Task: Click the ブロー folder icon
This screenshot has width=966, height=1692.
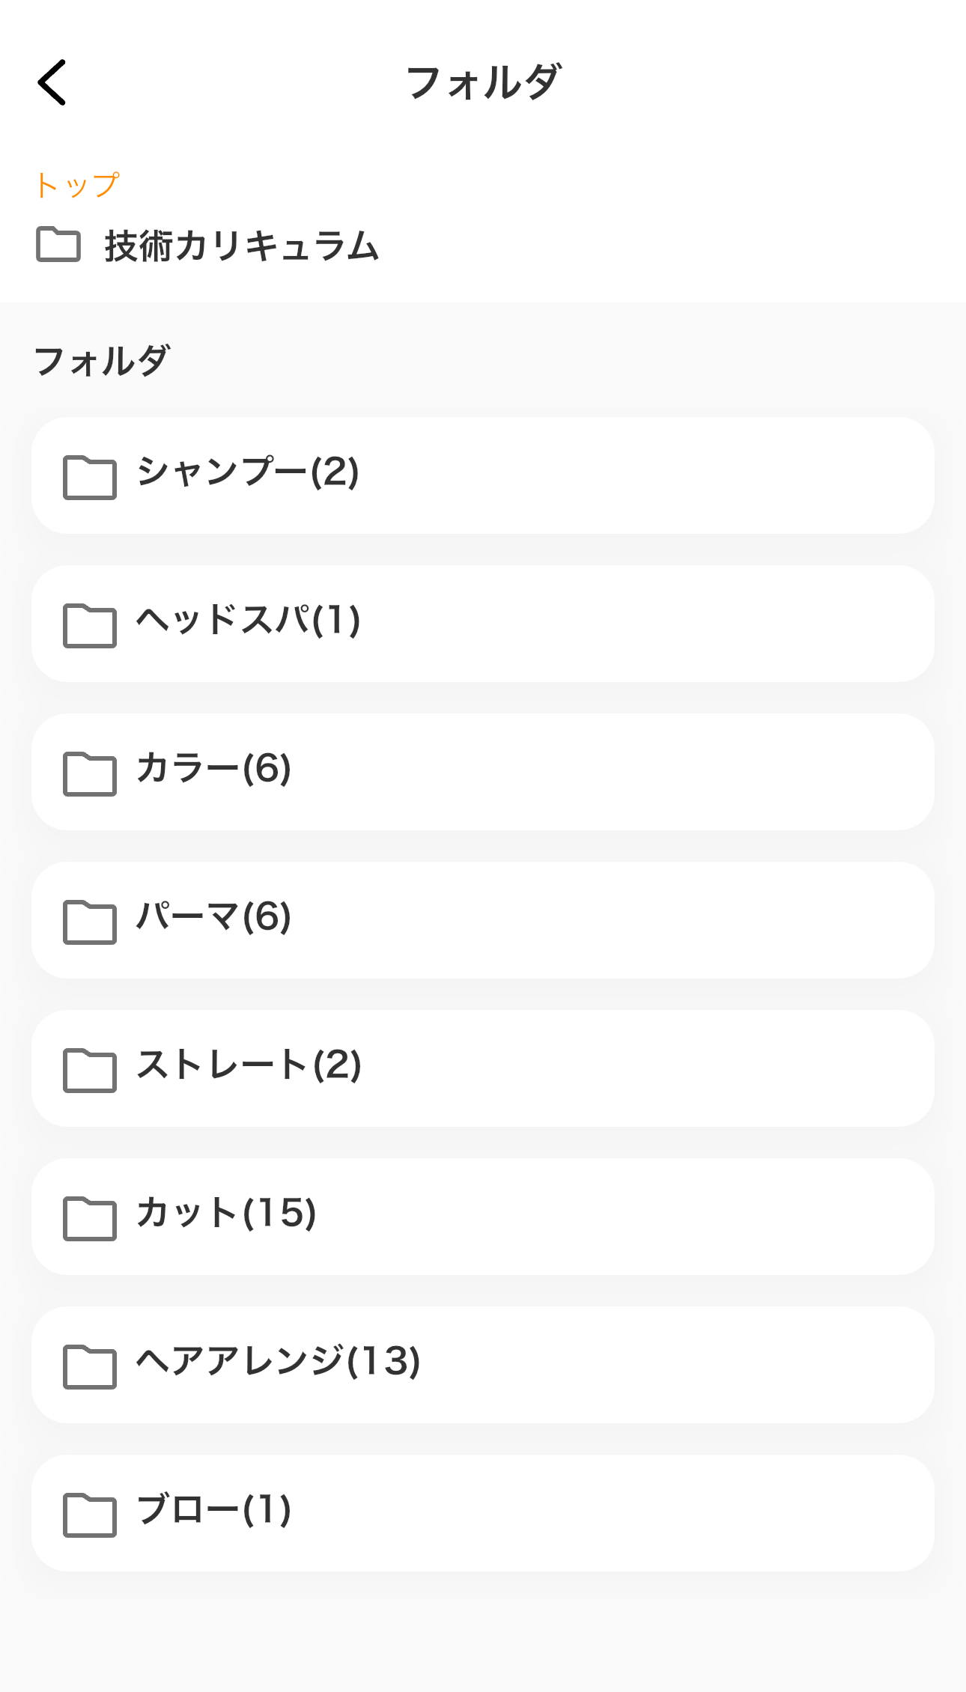Action: click(x=90, y=1515)
